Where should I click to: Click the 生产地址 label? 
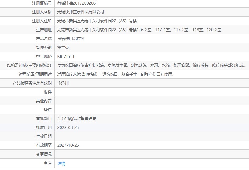click(x=44, y=30)
